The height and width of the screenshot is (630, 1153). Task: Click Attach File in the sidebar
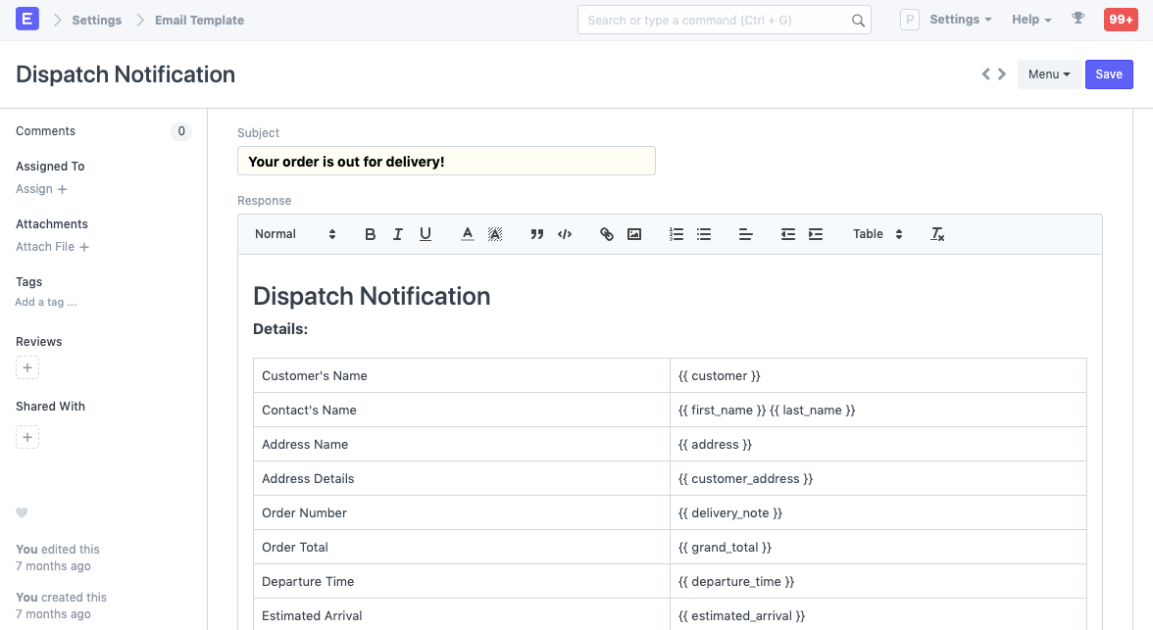pyautogui.click(x=45, y=246)
